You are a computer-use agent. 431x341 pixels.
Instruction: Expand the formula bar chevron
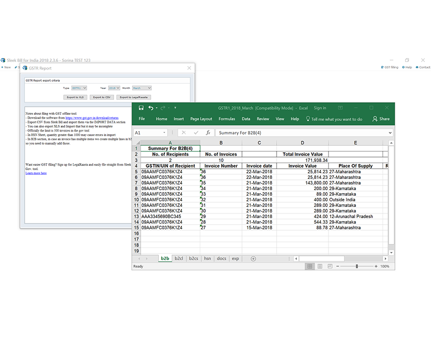tap(390, 133)
